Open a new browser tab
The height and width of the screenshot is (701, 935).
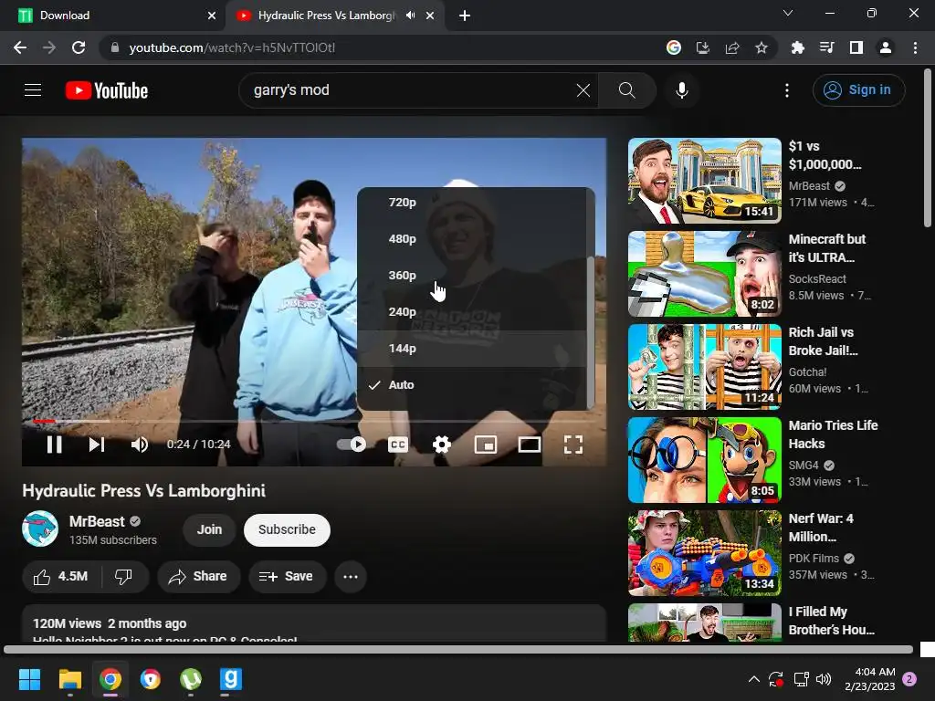tap(465, 16)
